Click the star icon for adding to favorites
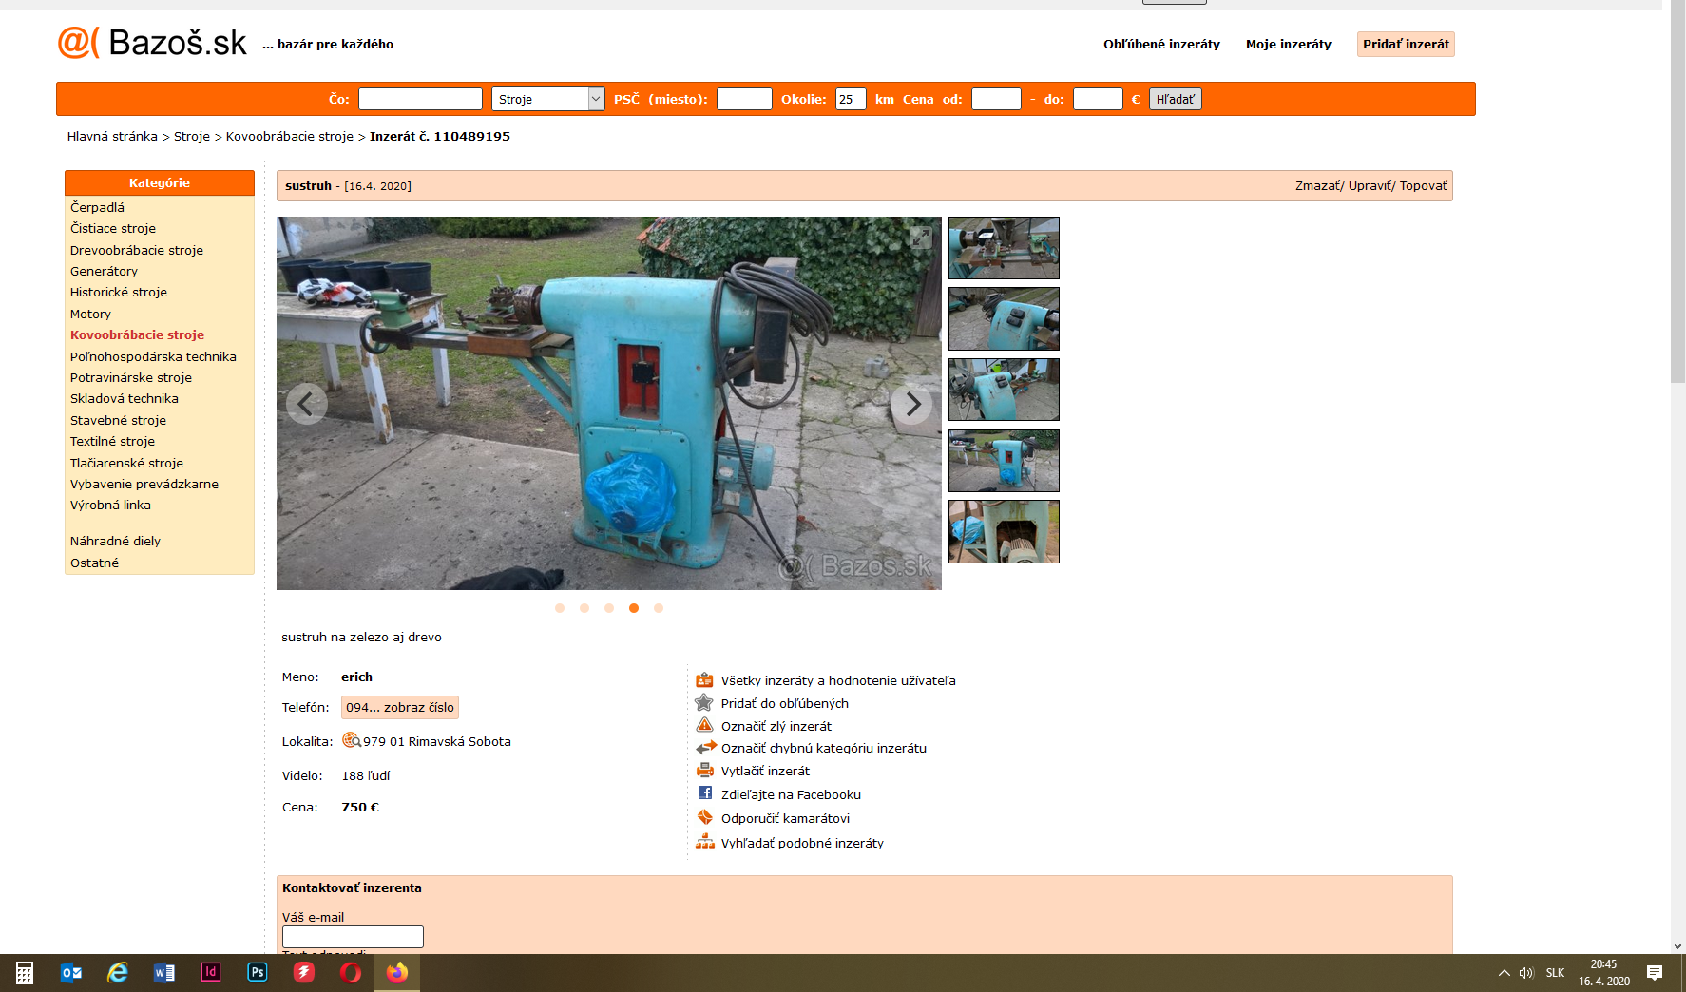1686x992 pixels. tap(703, 703)
